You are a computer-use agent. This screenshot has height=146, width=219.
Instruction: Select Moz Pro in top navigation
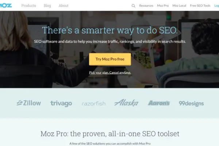pos(163,5)
